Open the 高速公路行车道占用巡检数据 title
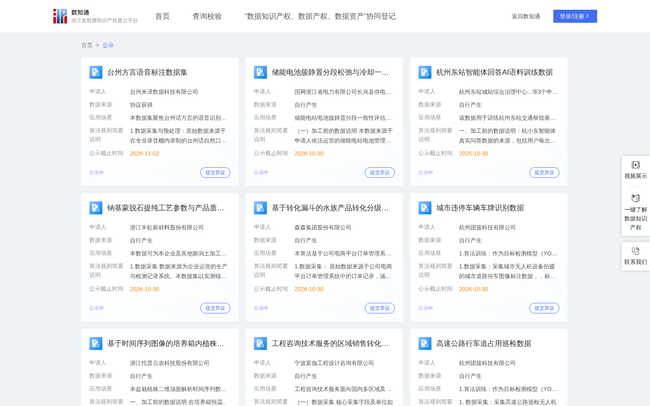 pos(484,343)
